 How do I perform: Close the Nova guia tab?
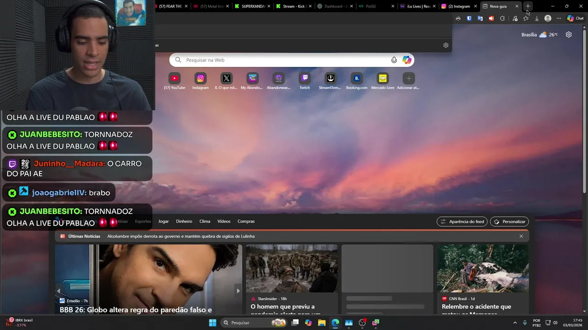(517, 6)
